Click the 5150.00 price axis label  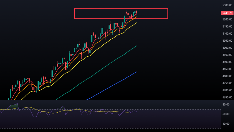[x=227, y=27]
